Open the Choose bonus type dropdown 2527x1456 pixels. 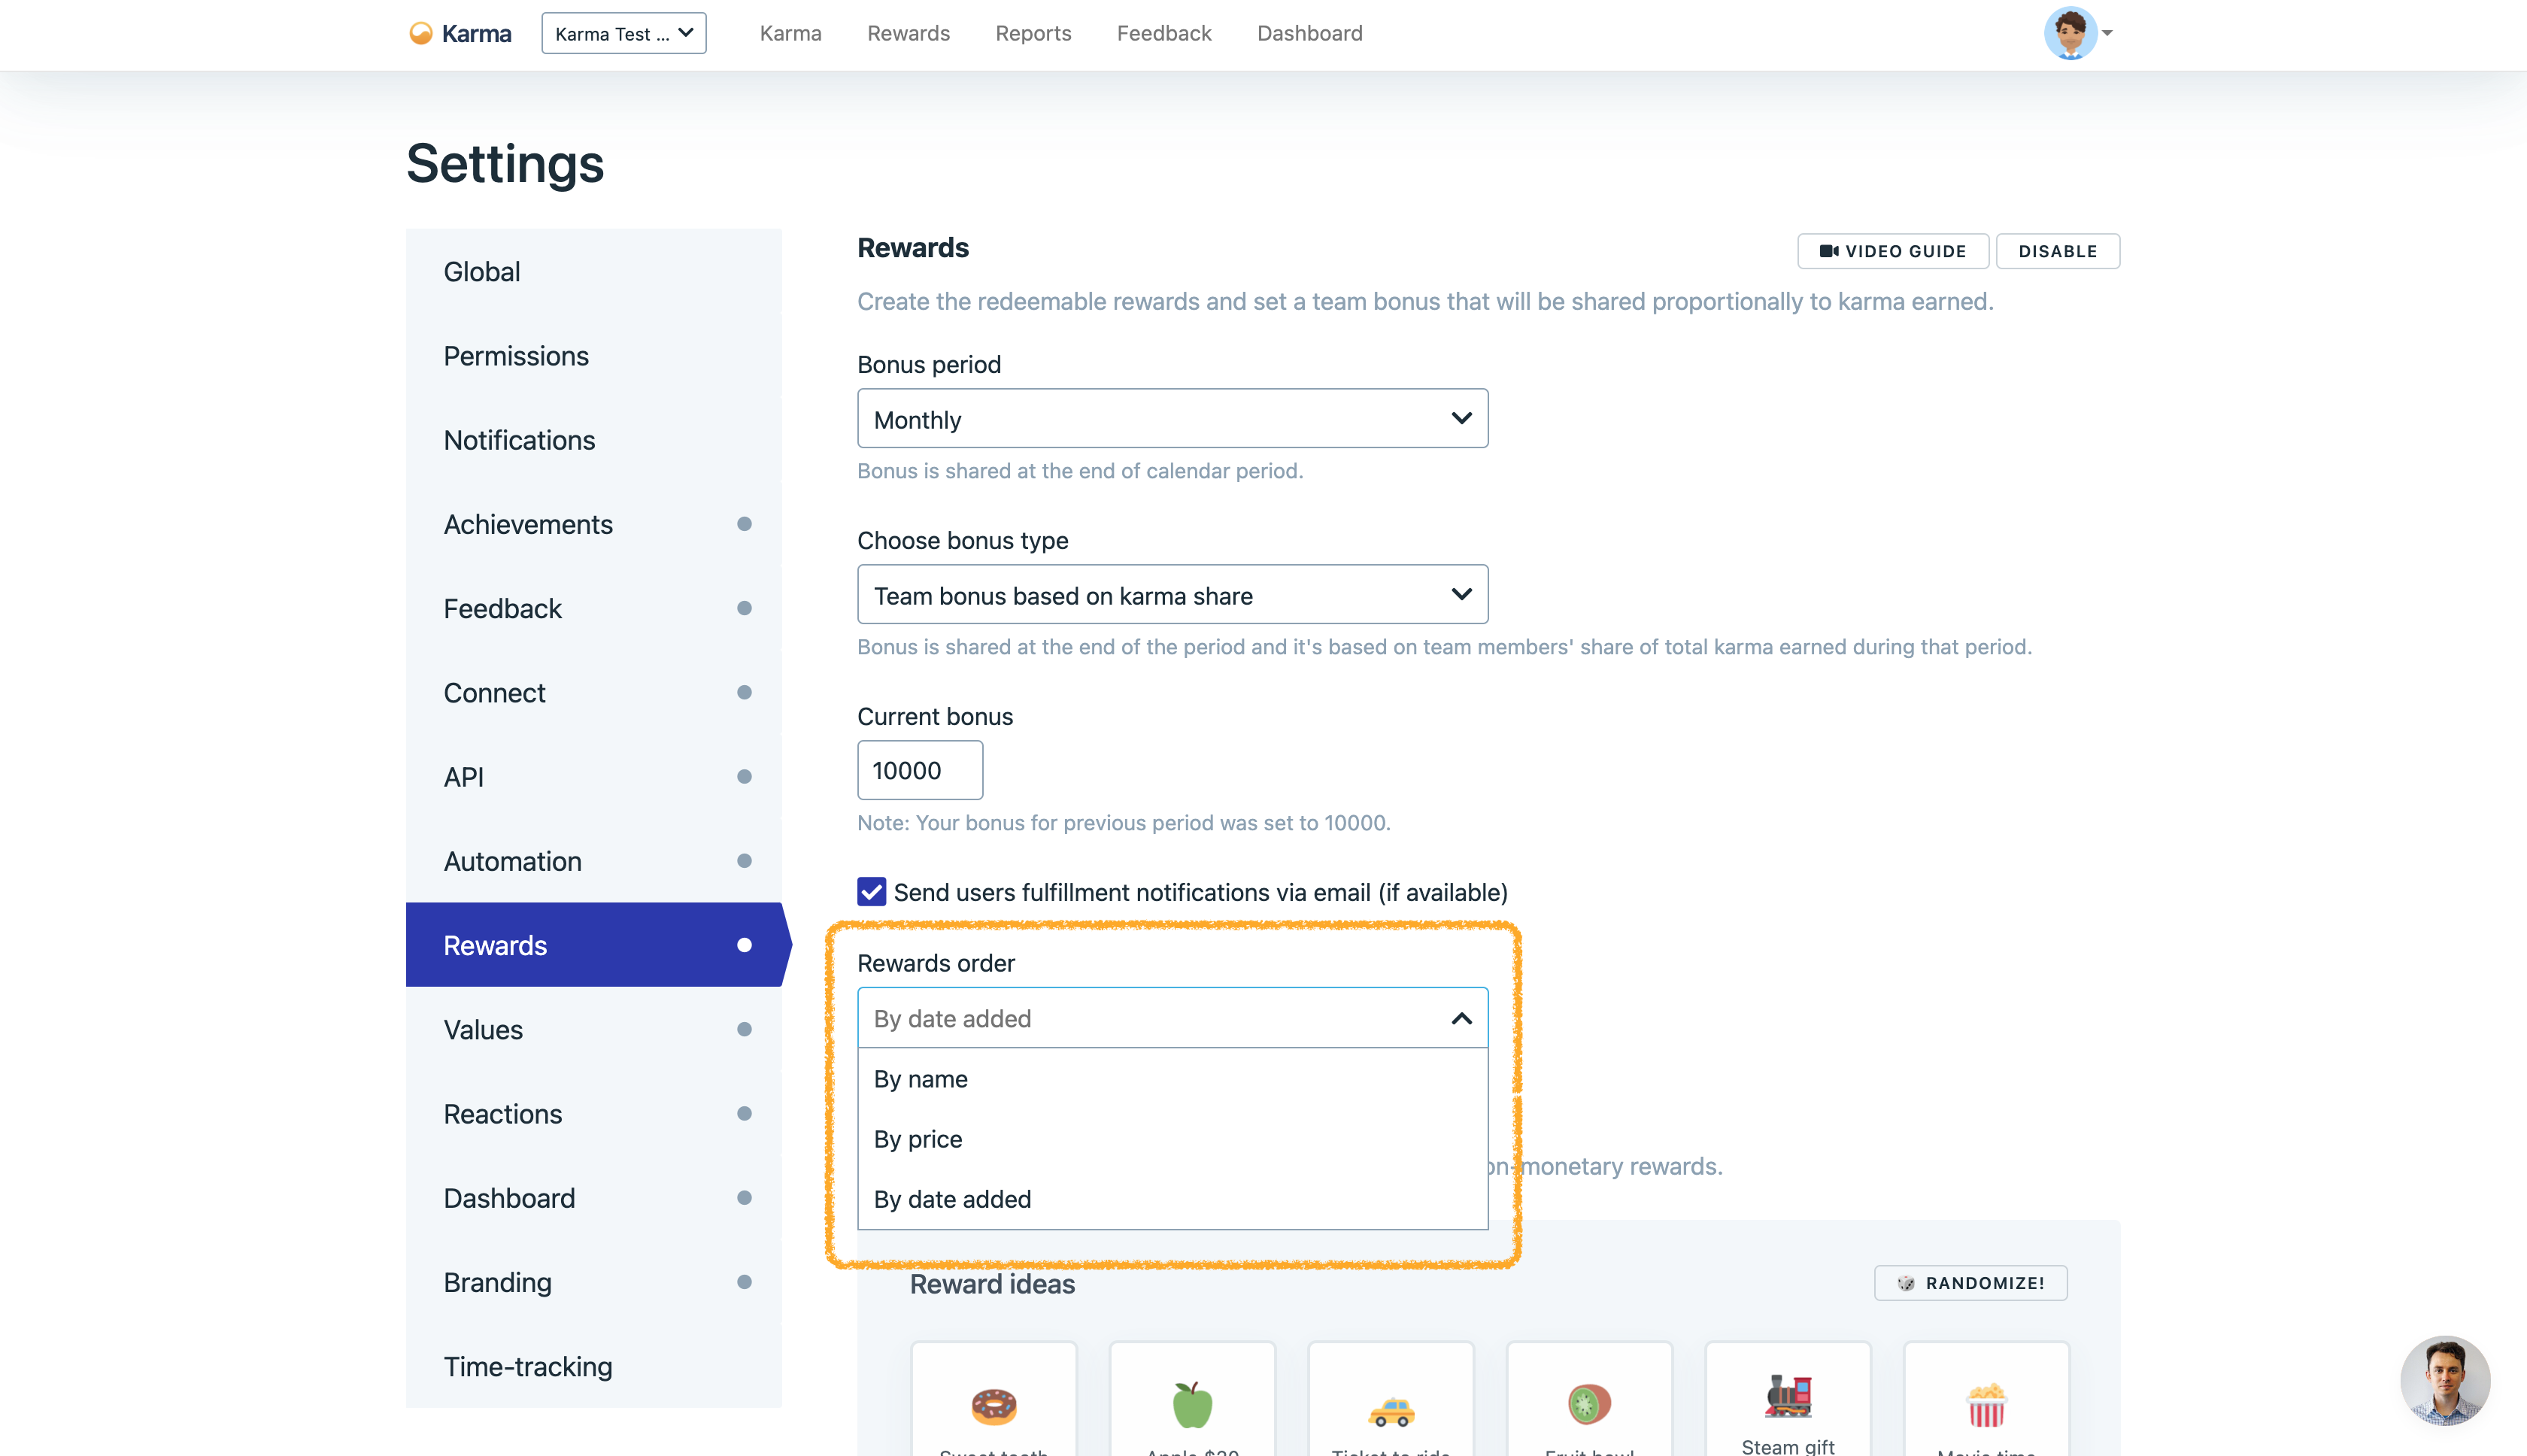[x=1172, y=595]
